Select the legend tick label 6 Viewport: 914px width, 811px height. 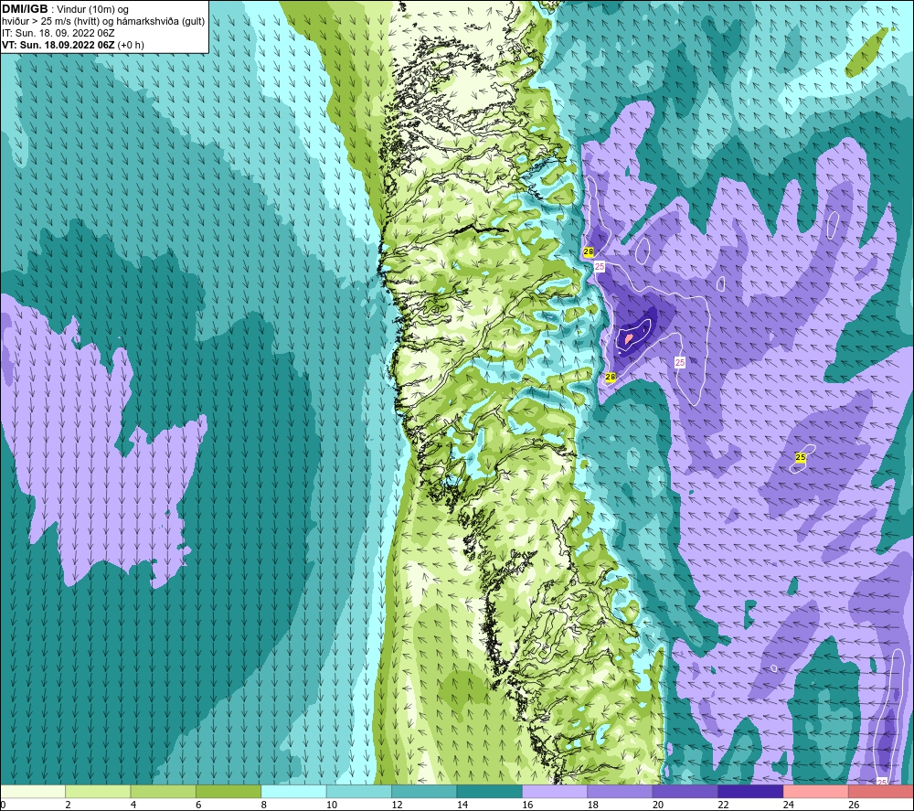[x=198, y=805]
